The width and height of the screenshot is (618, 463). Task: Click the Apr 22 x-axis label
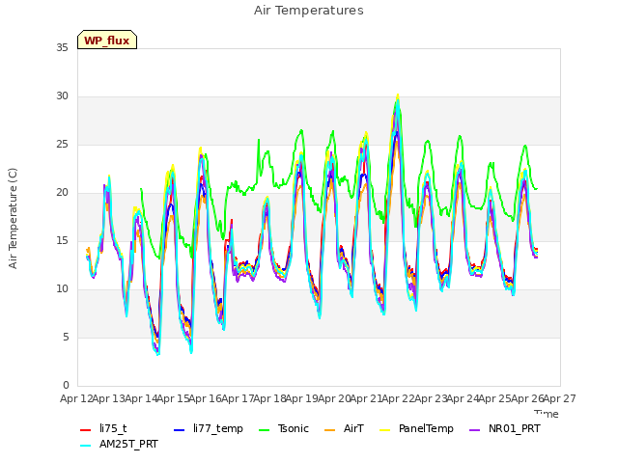[x=398, y=398]
